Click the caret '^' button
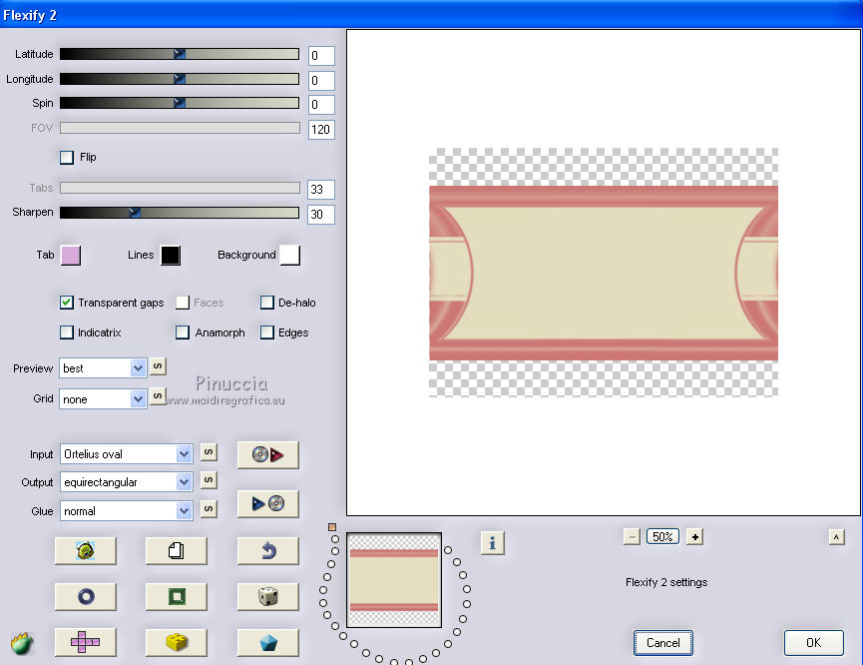863x665 pixels. tap(837, 536)
